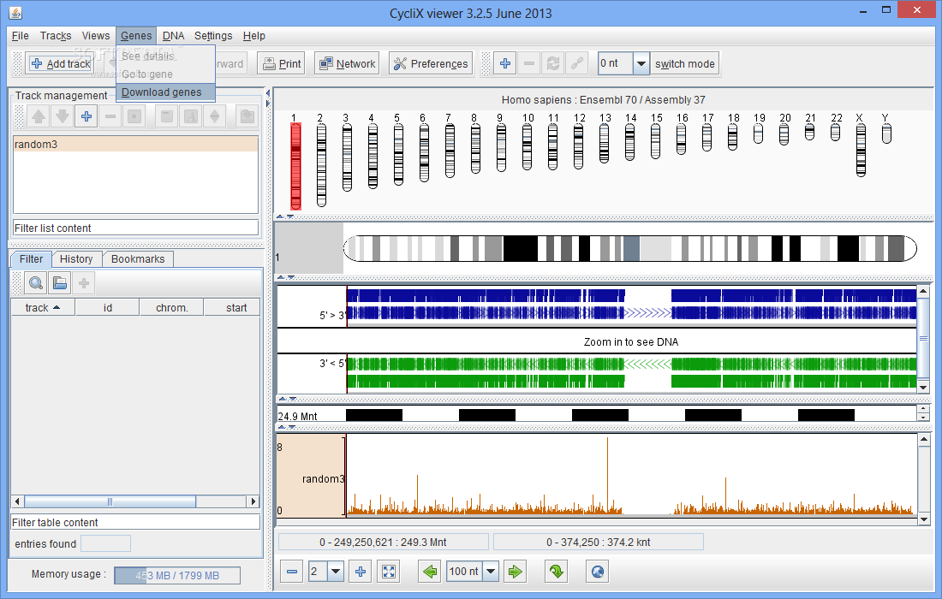Add track plus icon in Track management
942x599 pixels.
86,116
